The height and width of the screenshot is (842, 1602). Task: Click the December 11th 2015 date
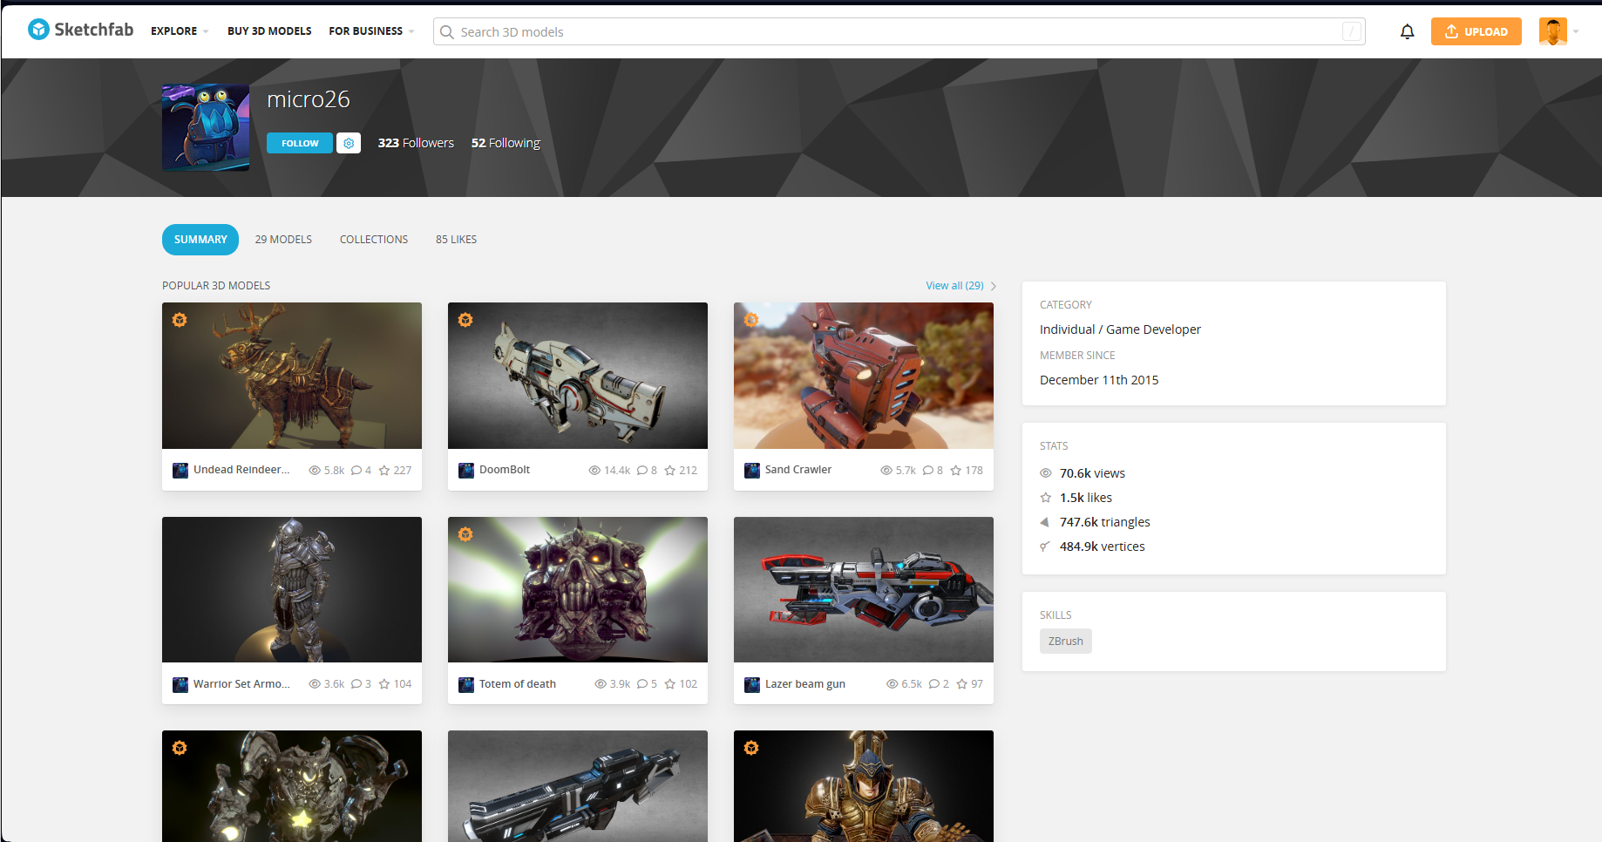[x=1099, y=380]
